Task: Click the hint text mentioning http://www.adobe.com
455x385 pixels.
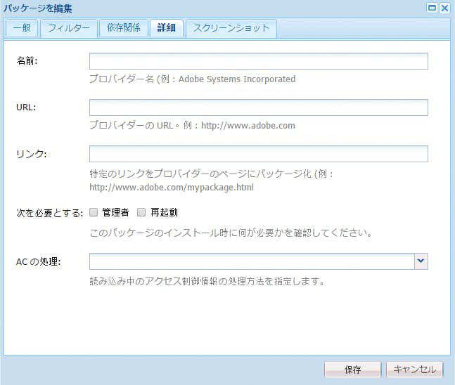Action: pyautogui.click(x=192, y=126)
